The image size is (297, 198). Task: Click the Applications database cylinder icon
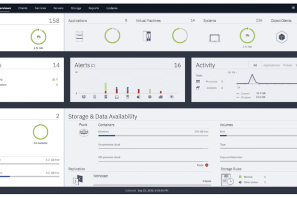[79, 36]
